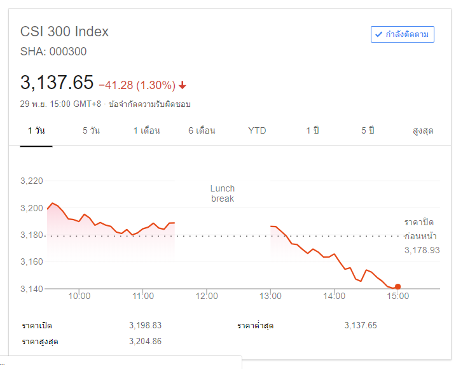This screenshot has width=463, height=369.
Task: Click the CSI 300 Index title
Action: (x=64, y=31)
